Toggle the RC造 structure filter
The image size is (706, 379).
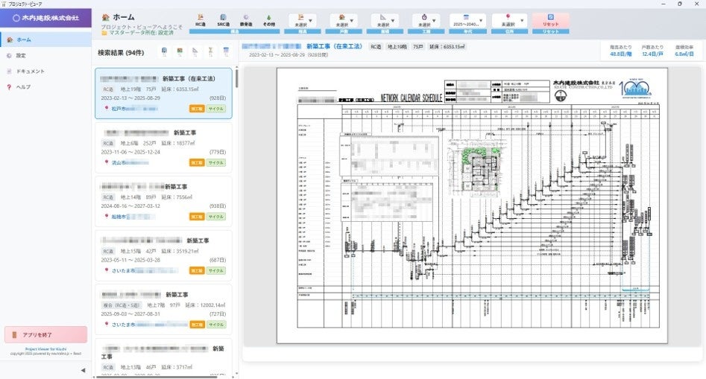[x=201, y=19]
